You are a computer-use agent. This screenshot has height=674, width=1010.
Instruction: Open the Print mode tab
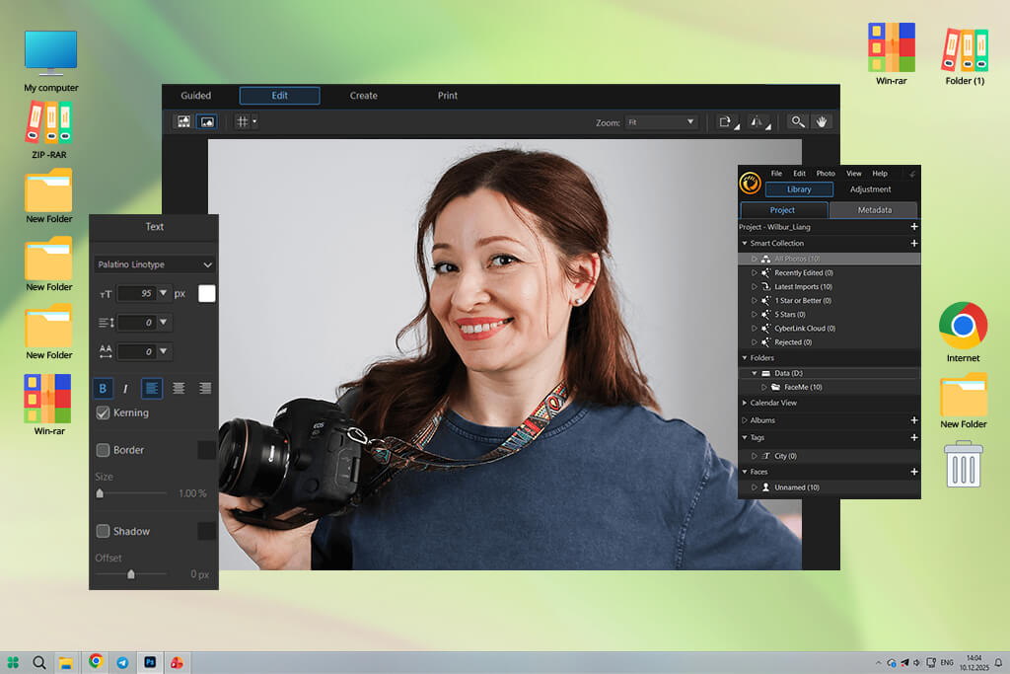pyautogui.click(x=448, y=96)
